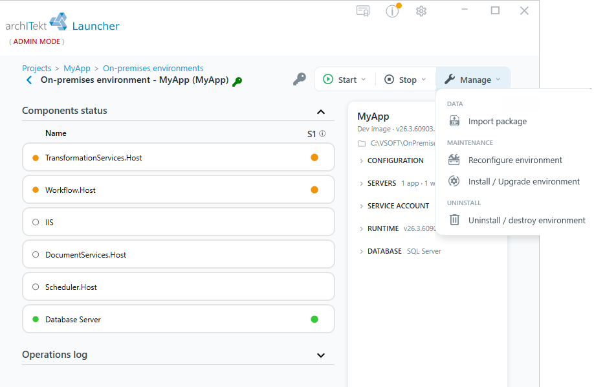Open the license certificate icon in title bar
The image size is (594, 387).
pos(363,11)
